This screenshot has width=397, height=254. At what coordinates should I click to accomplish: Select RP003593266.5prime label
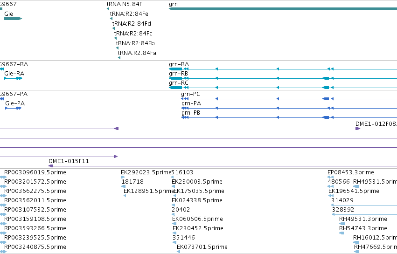[35, 228]
